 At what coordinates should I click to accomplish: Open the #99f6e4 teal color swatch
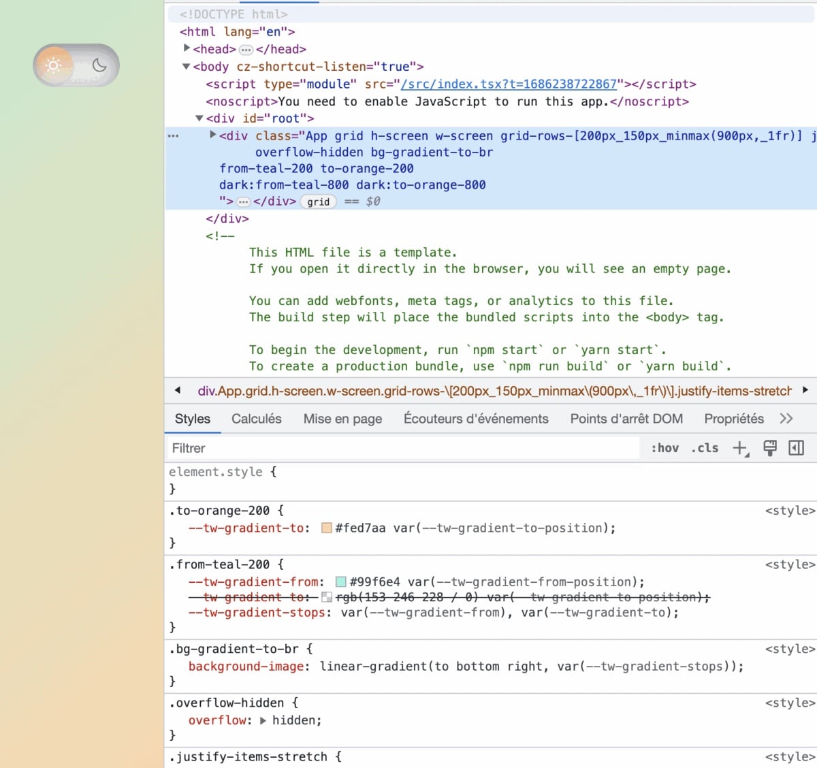point(341,582)
